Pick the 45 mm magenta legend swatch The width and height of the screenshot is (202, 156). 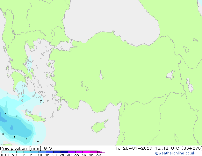(x=94, y=152)
